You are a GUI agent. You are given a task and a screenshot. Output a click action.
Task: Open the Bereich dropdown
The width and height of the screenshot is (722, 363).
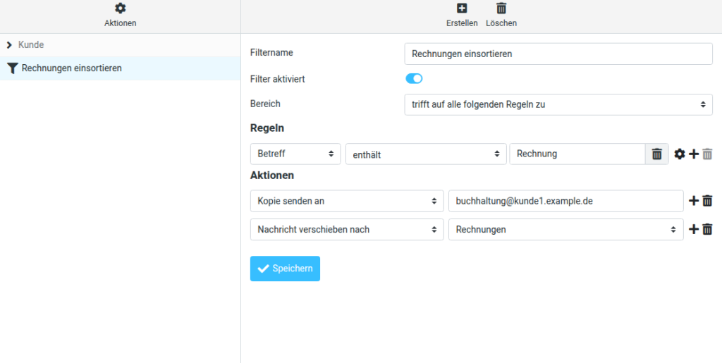tap(558, 104)
